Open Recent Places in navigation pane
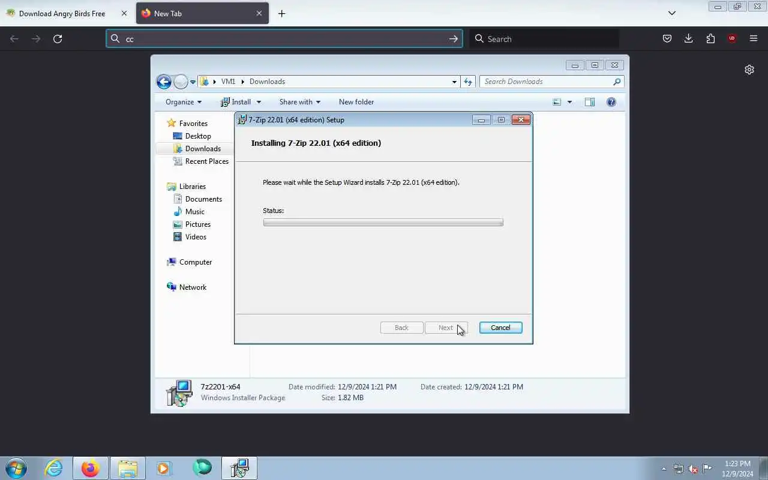Image resolution: width=768 pixels, height=480 pixels. pyautogui.click(x=207, y=161)
